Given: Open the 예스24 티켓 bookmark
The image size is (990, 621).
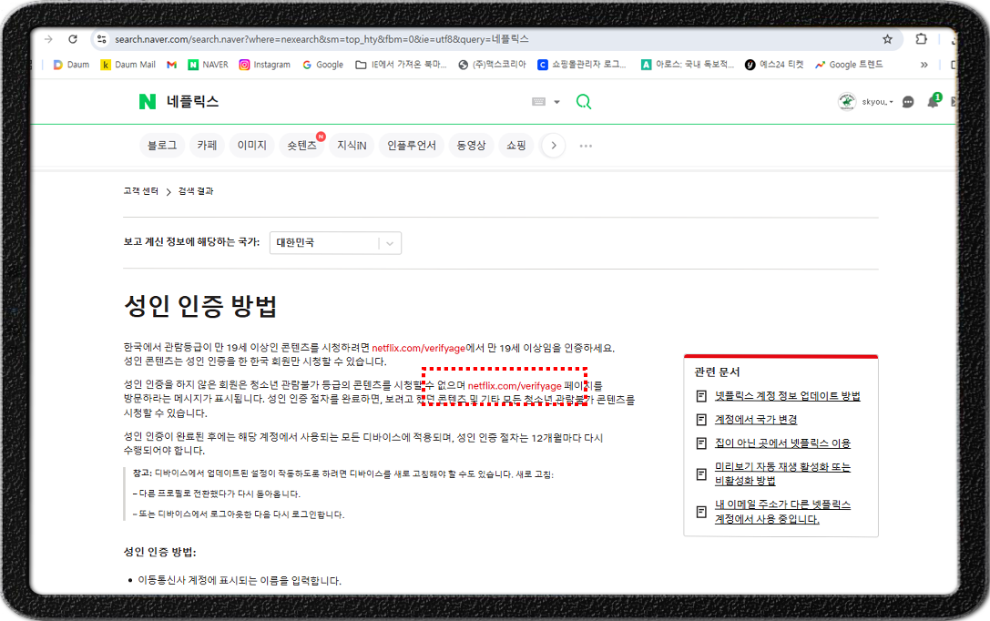Looking at the screenshot, I should 774,65.
